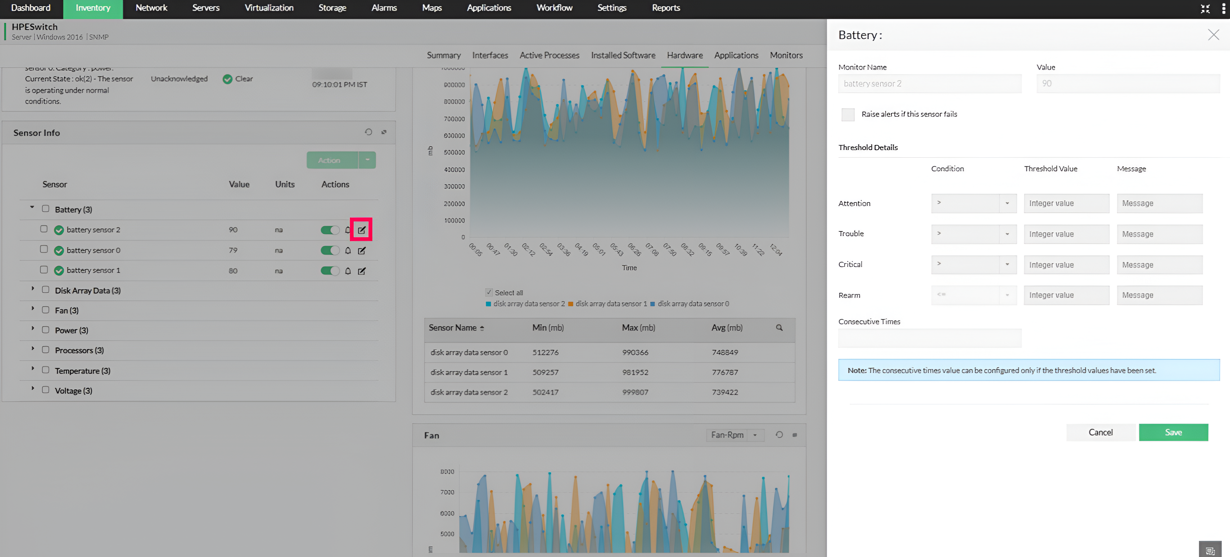Open the Alarms menu
The height and width of the screenshot is (557, 1230).
(384, 8)
